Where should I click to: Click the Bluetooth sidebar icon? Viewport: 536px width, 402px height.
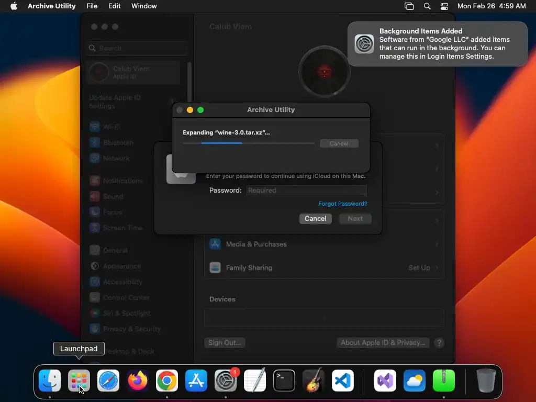click(x=95, y=142)
